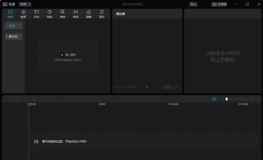Open the Text (文本) tool marked TI

tap(36, 14)
